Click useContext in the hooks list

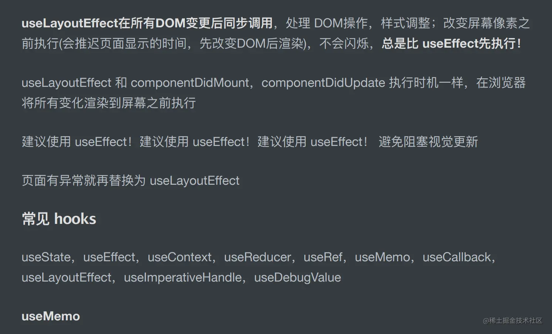coord(179,257)
